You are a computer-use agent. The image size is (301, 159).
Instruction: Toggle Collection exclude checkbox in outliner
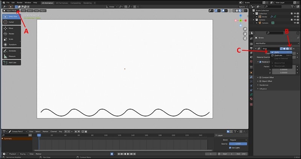(292, 14)
